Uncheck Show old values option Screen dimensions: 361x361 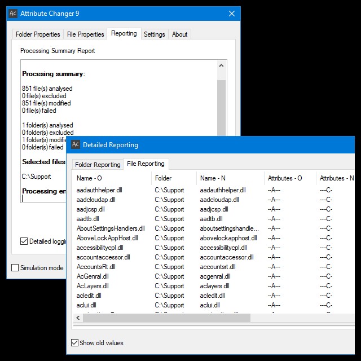(74, 343)
